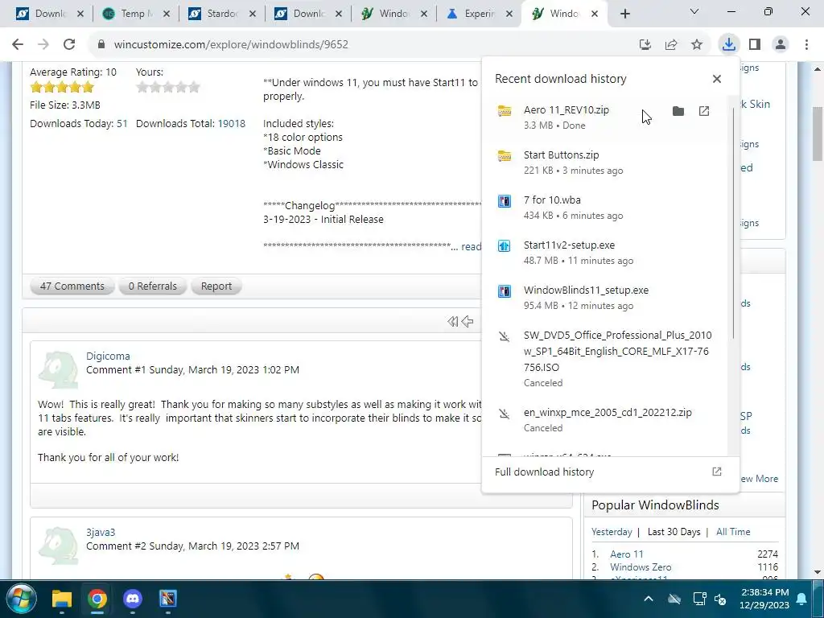Go forward to next page
The height and width of the screenshot is (618, 824).
click(43, 44)
